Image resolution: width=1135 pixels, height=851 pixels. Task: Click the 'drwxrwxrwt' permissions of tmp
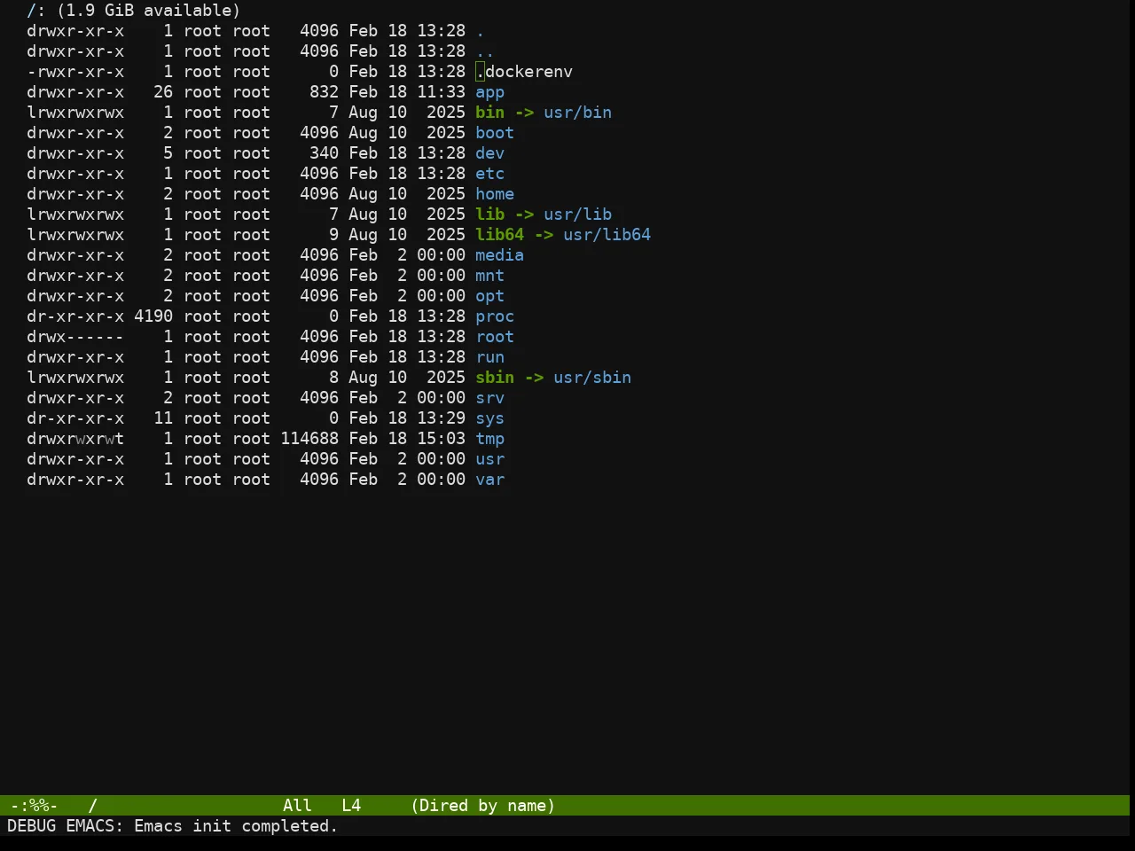(x=75, y=439)
